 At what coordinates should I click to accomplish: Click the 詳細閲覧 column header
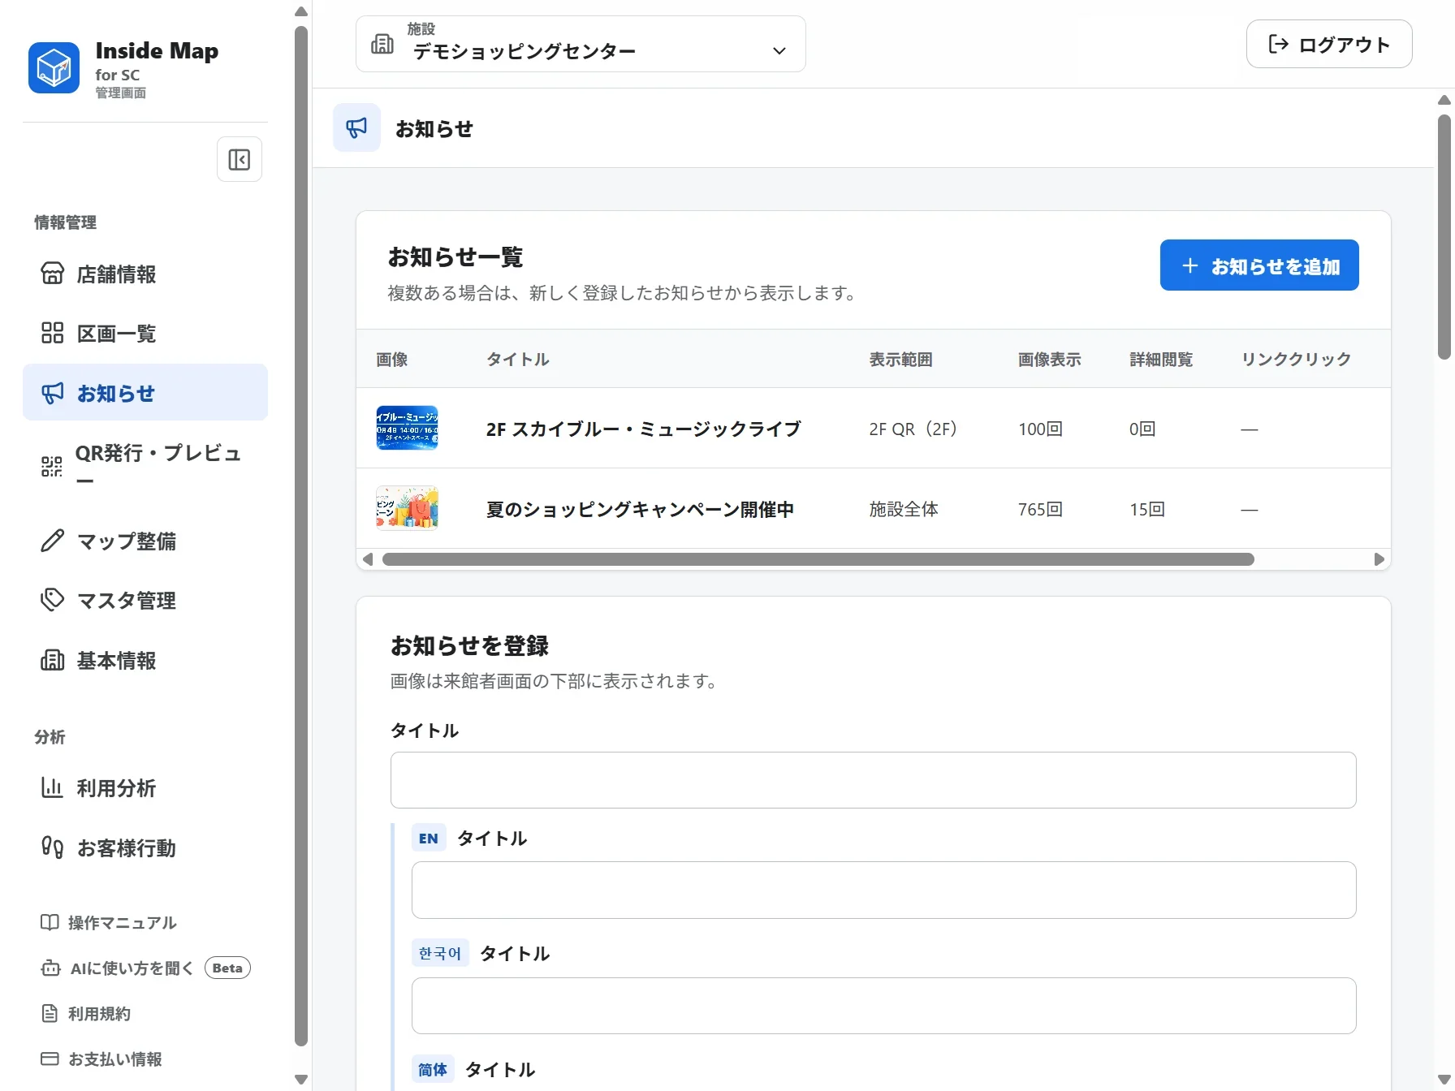pos(1161,359)
